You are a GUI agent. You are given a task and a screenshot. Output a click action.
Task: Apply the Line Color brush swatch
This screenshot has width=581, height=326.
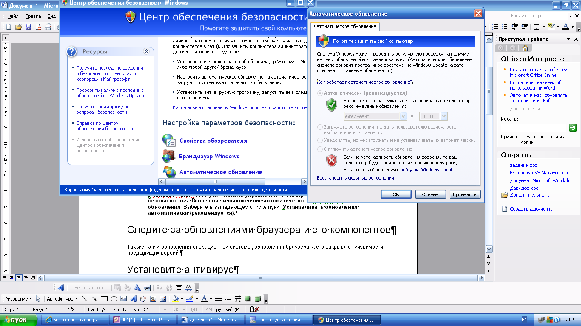[x=189, y=299]
